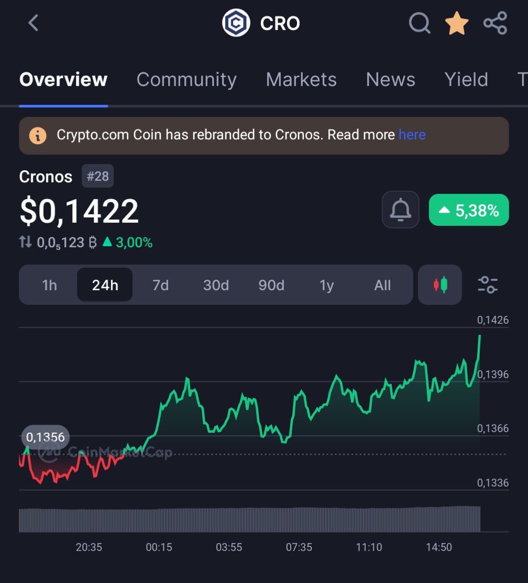
Task: Toggle the favorite star for CRO
Action: coord(457,23)
